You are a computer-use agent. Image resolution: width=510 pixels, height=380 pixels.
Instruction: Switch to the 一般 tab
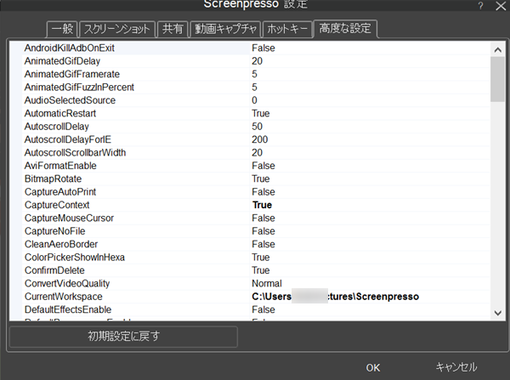(x=62, y=29)
